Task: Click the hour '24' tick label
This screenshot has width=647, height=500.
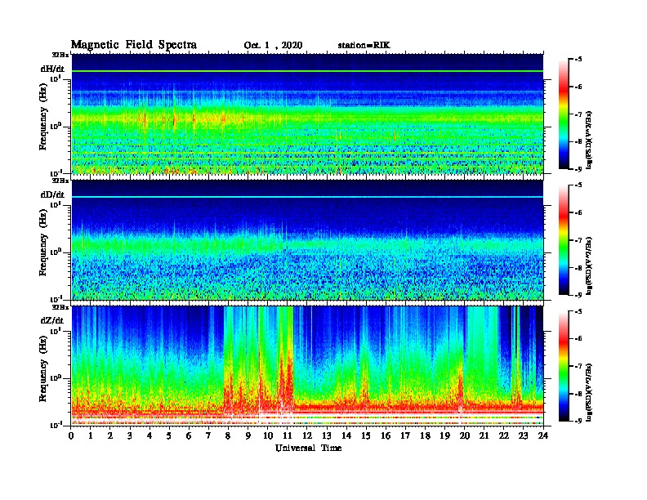Action: 543,436
